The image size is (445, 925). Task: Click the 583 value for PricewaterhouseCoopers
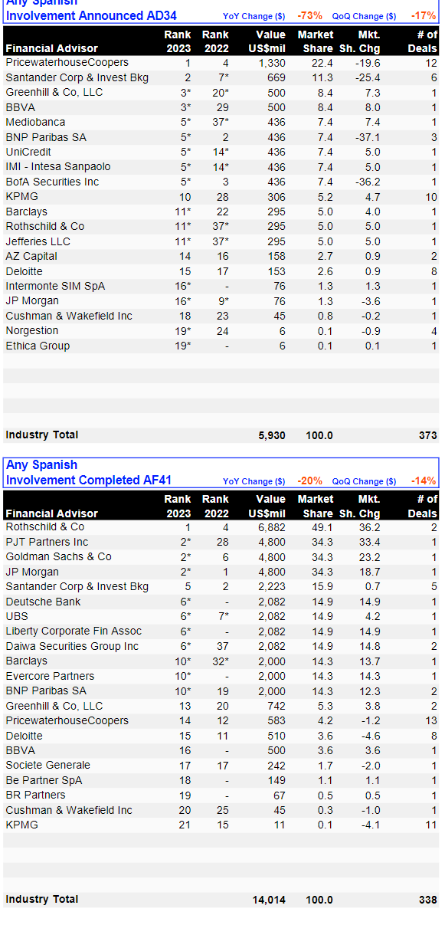click(276, 720)
